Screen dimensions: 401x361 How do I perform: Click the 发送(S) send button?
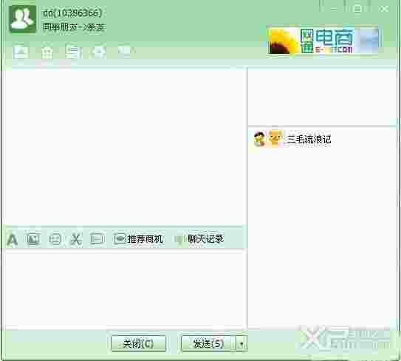coord(208,343)
